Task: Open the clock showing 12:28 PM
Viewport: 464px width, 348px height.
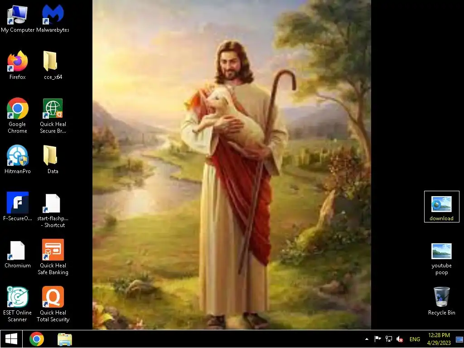Action: coord(439,339)
